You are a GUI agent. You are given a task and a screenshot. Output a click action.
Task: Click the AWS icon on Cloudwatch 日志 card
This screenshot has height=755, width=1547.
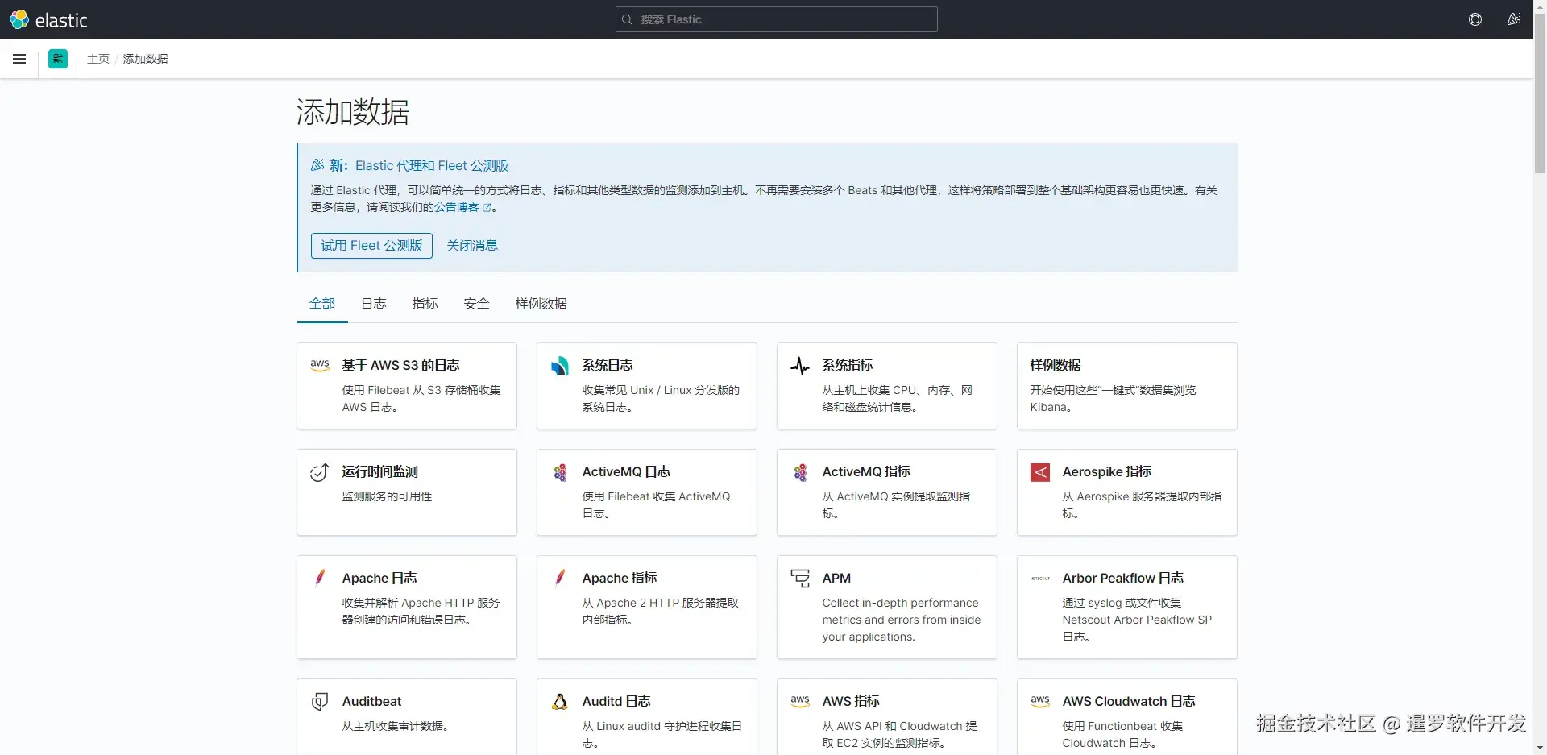1040,701
